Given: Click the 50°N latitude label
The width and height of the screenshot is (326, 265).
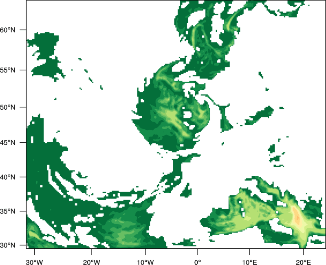Looking at the screenshot, I should 8,107.
